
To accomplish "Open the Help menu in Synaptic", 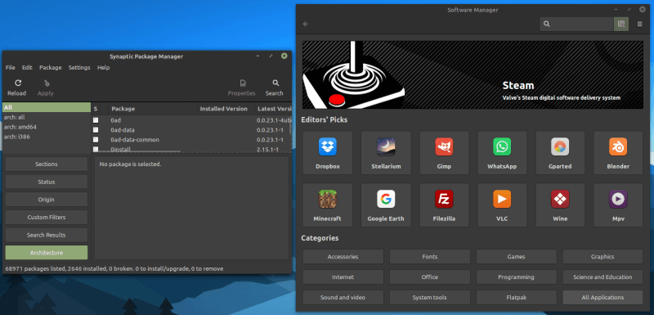I will pyautogui.click(x=104, y=68).
